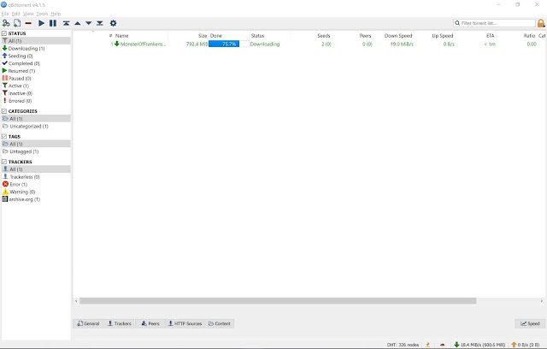The height and width of the screenshot is (349, 547).
Task: Toggle the TAGS section checkbox
Action: point(4,137)
